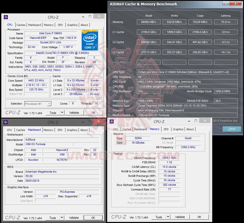Open About tab in Mainboard CPU-Z window

click(x=84, y=130)
